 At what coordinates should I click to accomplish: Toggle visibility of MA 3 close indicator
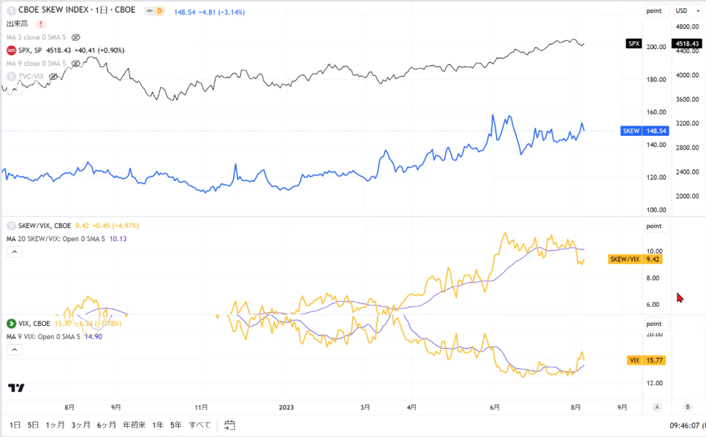click(76, 37)
